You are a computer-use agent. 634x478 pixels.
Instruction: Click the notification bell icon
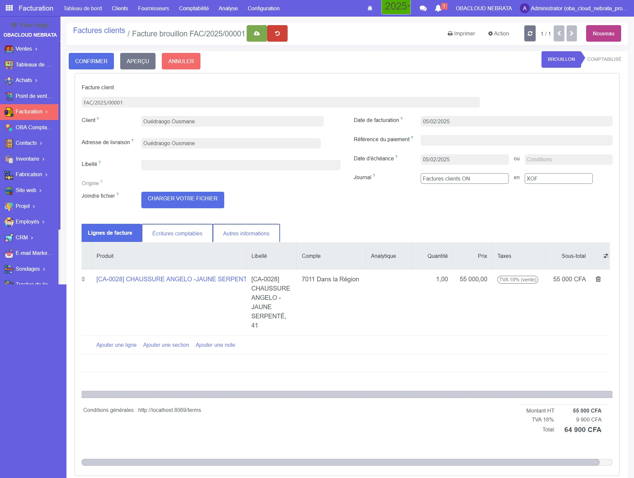coord(438,8)
